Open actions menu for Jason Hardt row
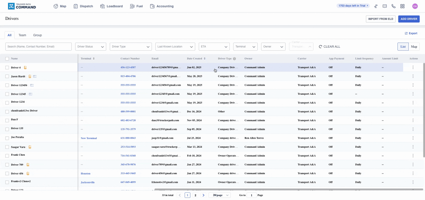Screen dimensions: 425x200 pyautogui.click(x=413, y=76)
